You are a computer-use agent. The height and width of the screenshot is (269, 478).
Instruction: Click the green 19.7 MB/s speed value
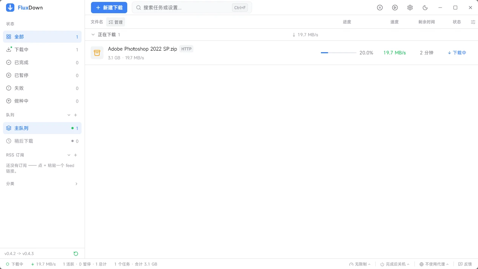pos(395,53)
